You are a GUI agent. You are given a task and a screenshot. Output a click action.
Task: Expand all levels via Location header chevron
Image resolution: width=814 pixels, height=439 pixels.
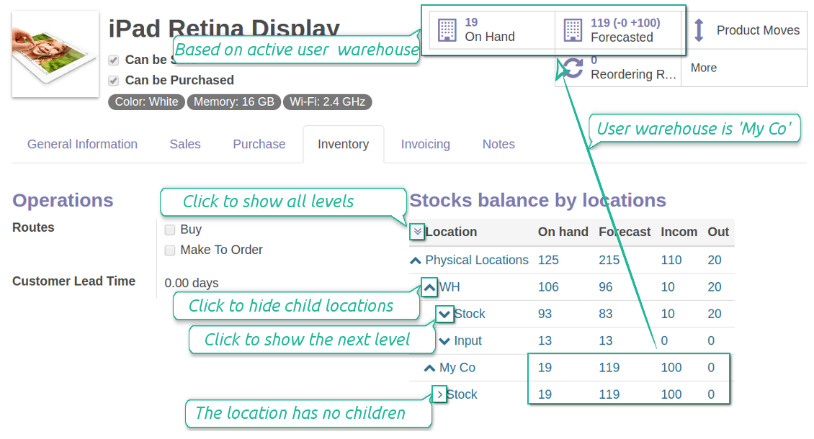click(417, 232)
